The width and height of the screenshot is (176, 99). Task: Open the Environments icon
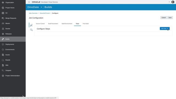3,50
